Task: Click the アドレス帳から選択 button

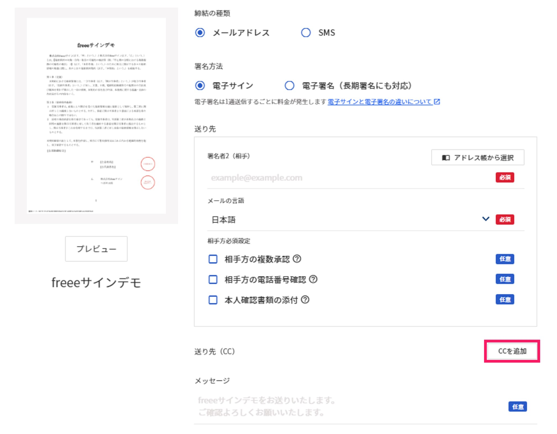Action: [478, 157]
